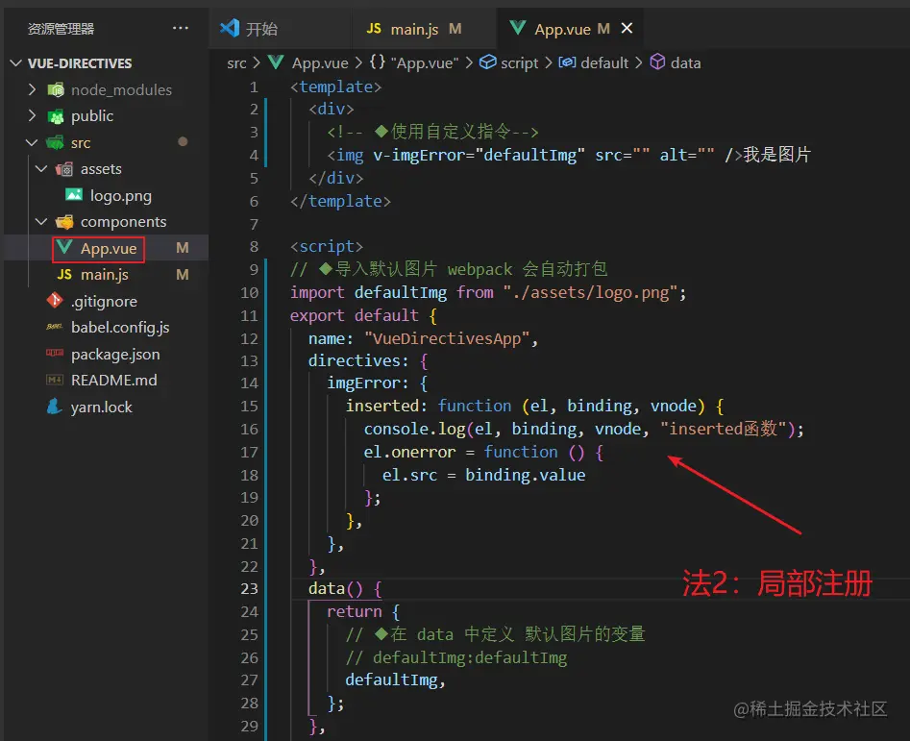Collapse the src folder chevron
Screen dimensions: 910x741
(x=32, y=142)
